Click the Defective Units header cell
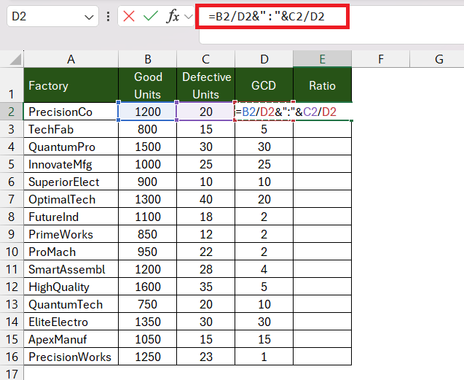This screenshot has height=380, width=464. coord(205,85)
